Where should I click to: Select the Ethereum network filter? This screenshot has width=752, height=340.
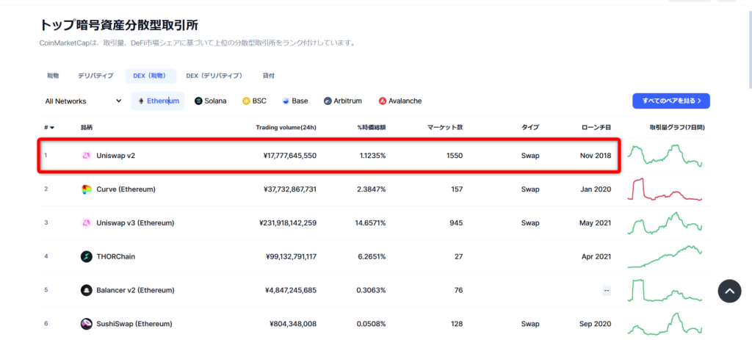coord(159,101)
